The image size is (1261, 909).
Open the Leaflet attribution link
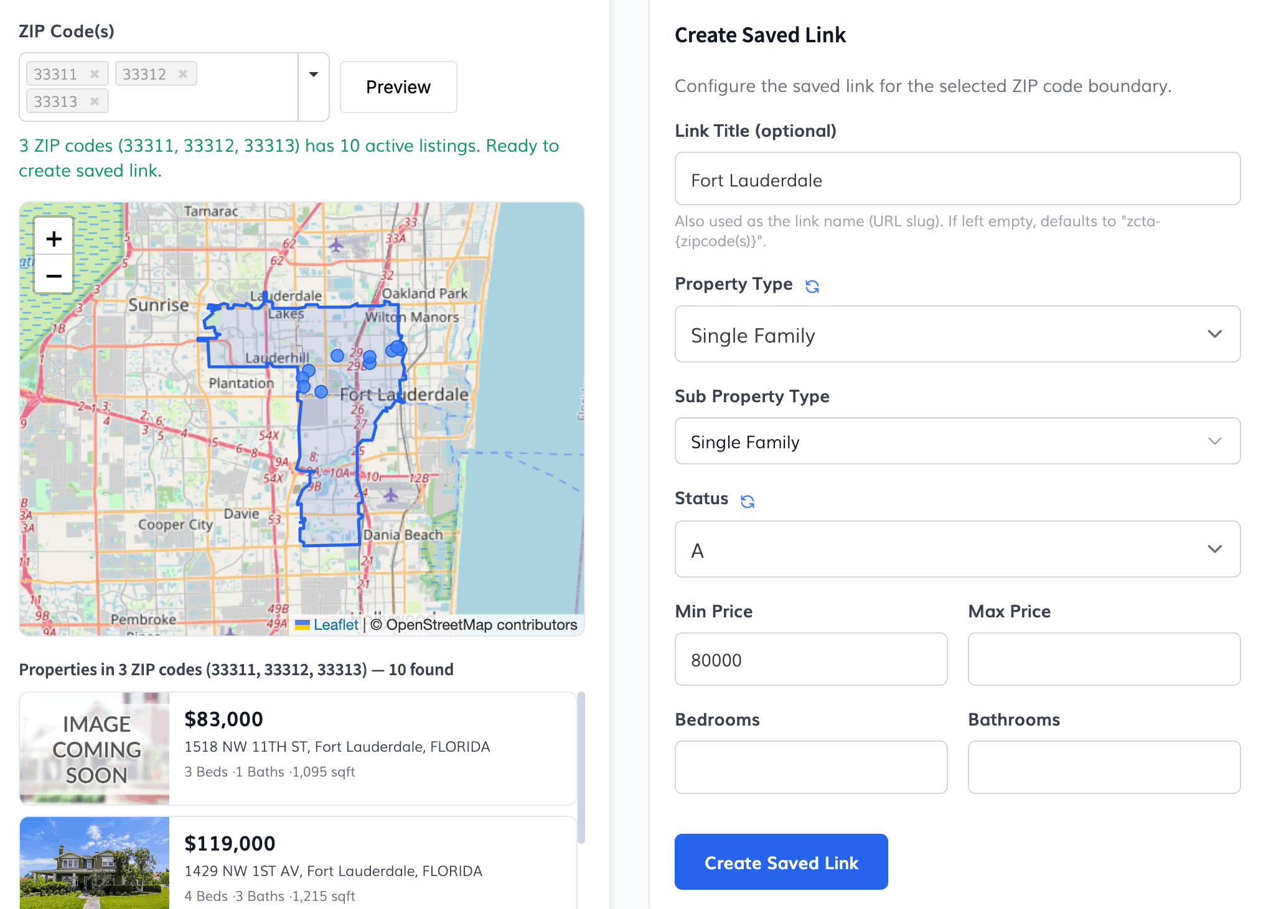(335, 625)
